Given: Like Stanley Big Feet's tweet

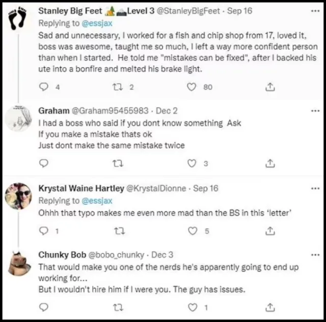Looking at the screenshot, I should coord(192,87).
